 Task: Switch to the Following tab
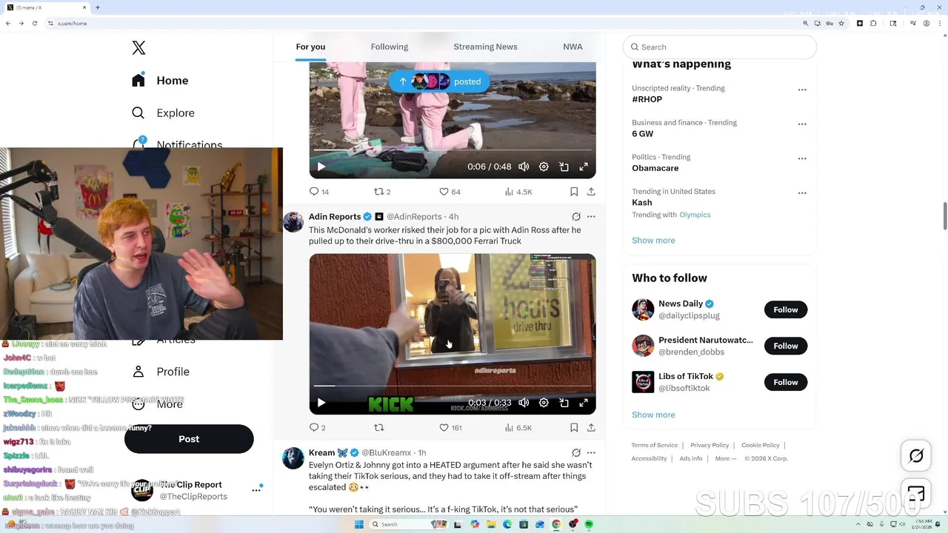(x=390, y=47)
